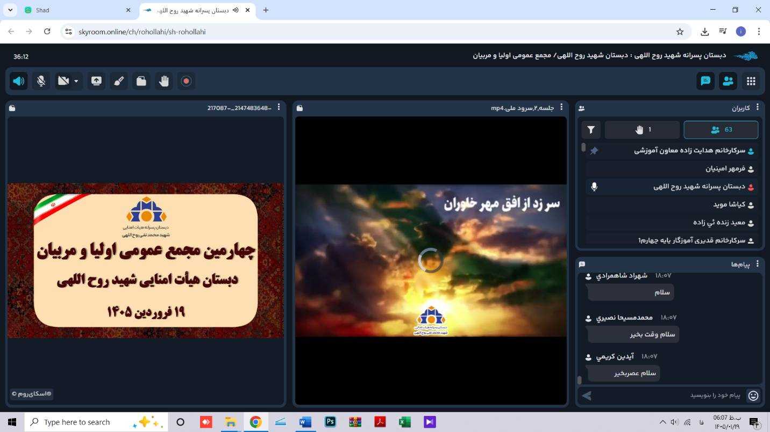Open kebab menu of the پیام‌ها panel
The width and height of the screenshot is (770, 432).
tap(757, 263)
